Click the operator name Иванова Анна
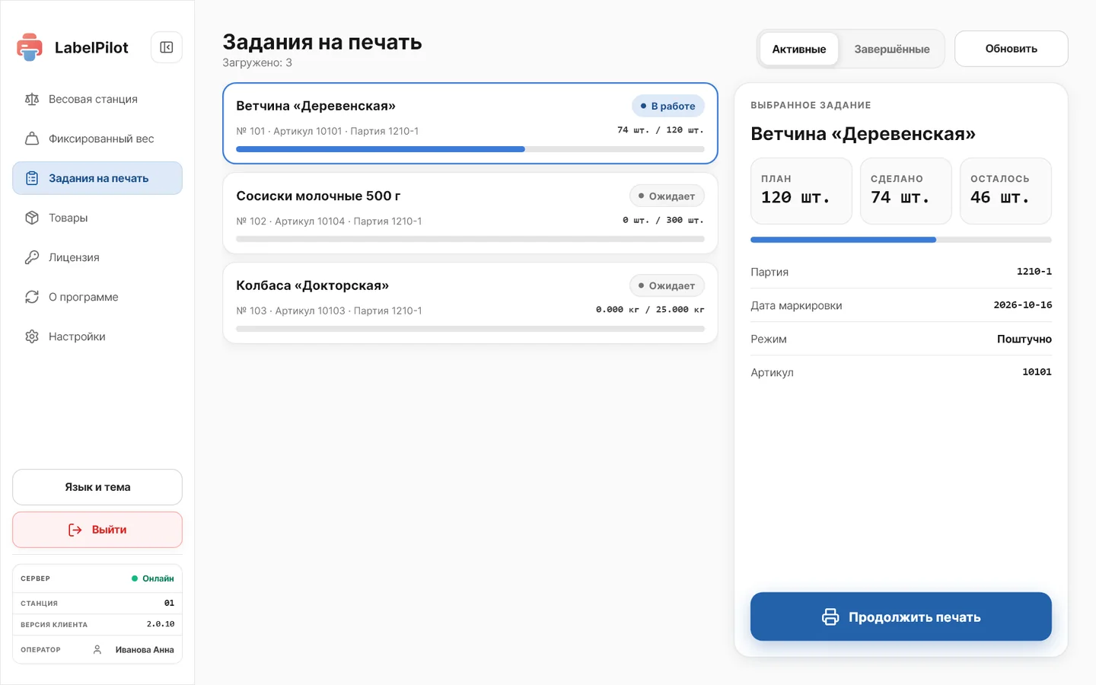The image size is (1096, 685). click(145, 650)
